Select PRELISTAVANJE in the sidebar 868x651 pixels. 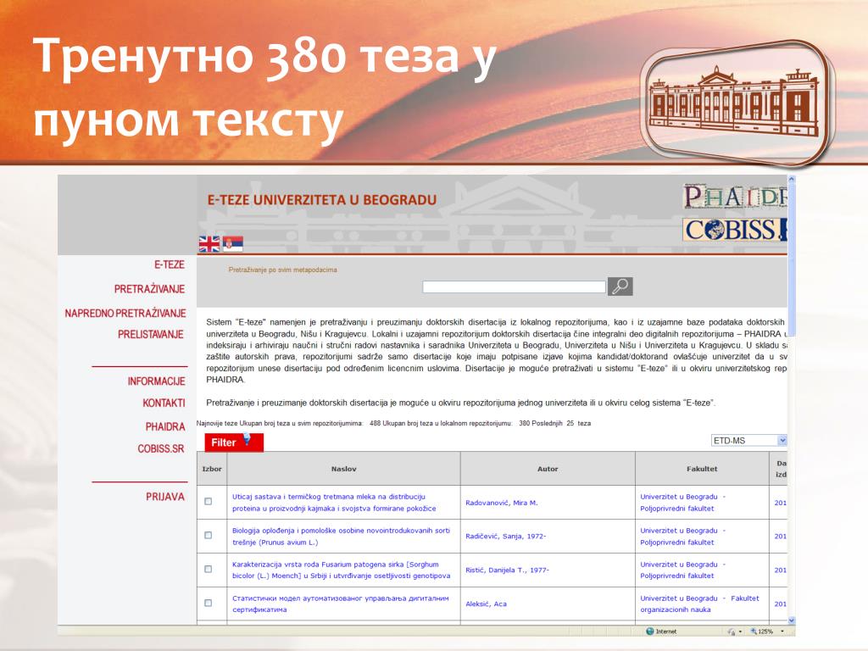(x=151, y=334)
